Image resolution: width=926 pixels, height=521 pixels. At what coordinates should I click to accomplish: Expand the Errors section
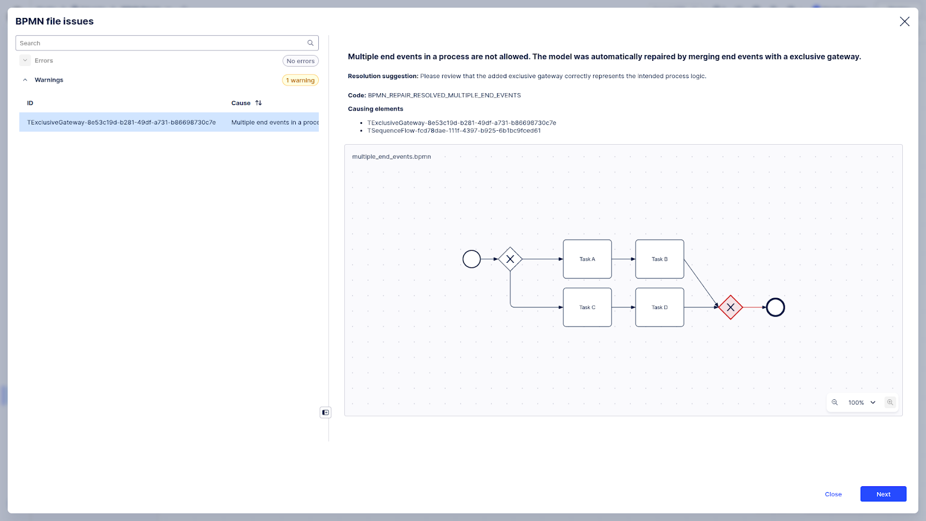point(25,60)
